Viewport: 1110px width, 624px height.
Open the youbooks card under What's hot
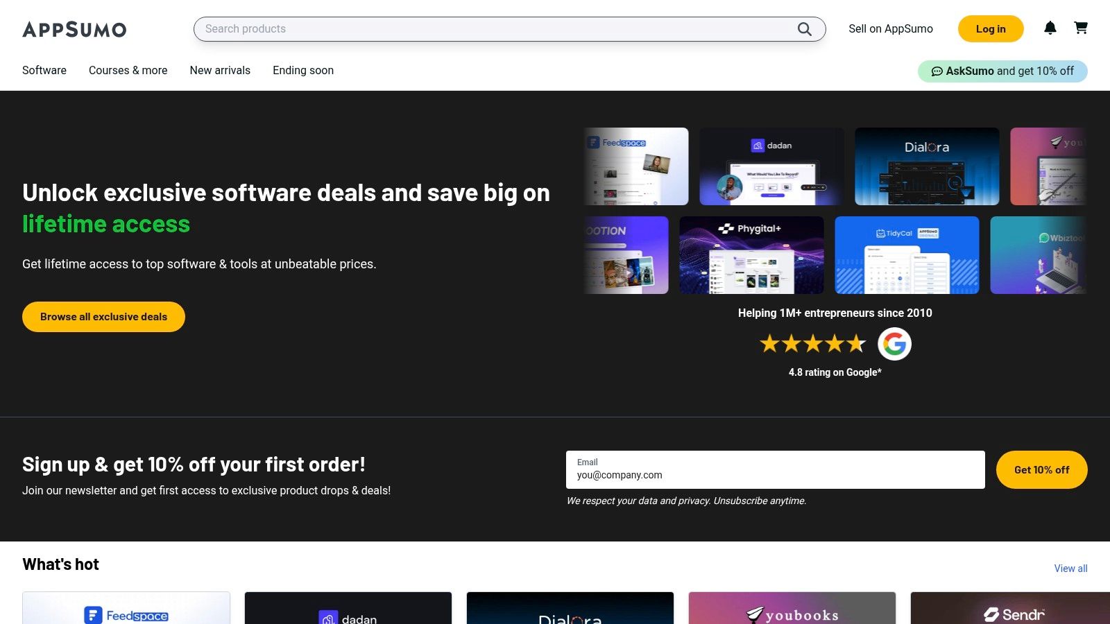pyautogui.click(x=792, y=608)
